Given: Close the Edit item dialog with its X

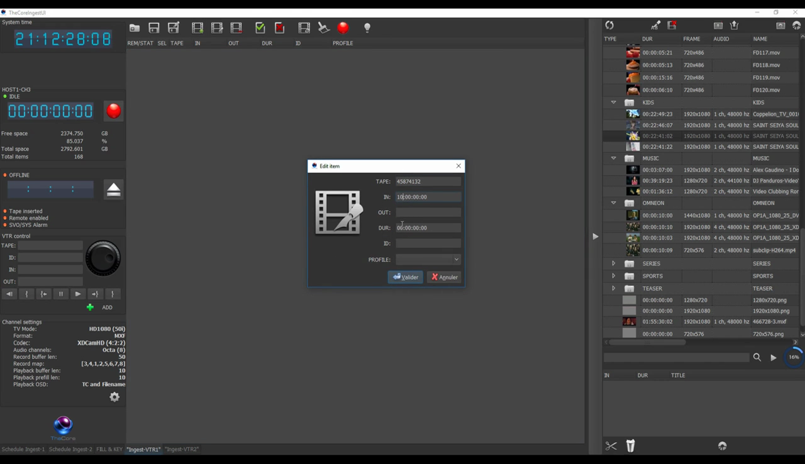Looking at the screenshot, I should pyautogui.click(x=458, y=166).
